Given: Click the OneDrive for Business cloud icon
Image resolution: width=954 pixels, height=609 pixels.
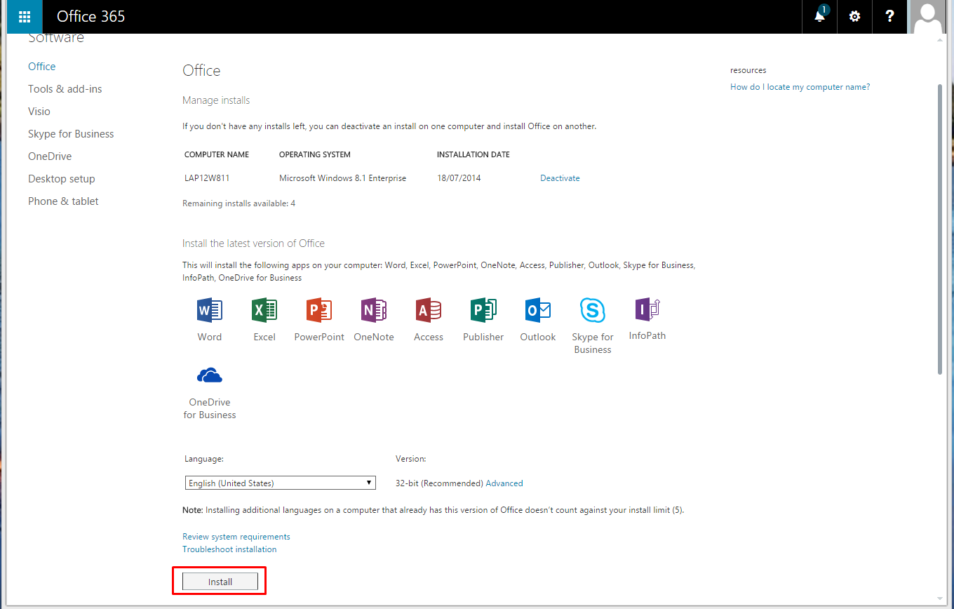Looking at the screenshot, I should click(210, 375).
